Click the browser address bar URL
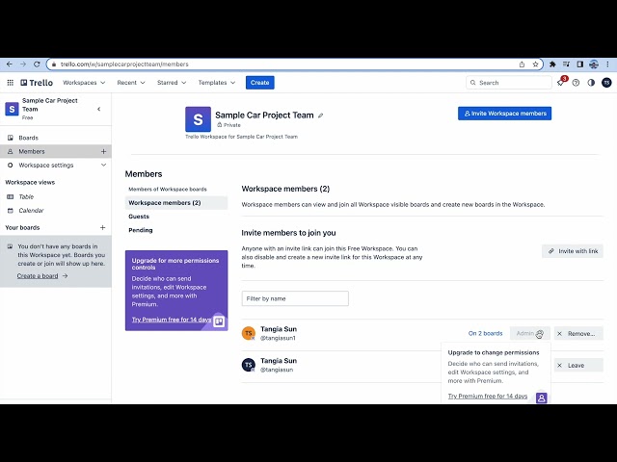Screen dimensions: 617x462 124,64
